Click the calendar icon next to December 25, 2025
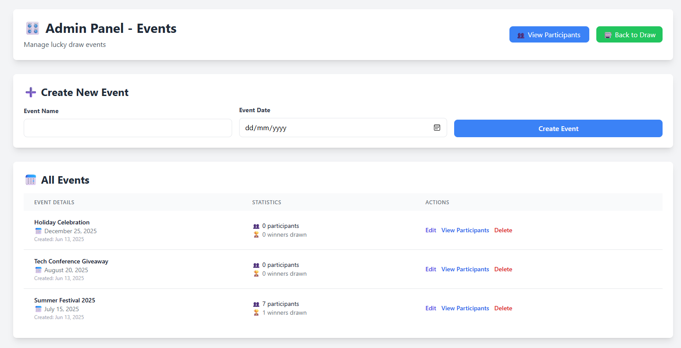 tap(38, 231)
